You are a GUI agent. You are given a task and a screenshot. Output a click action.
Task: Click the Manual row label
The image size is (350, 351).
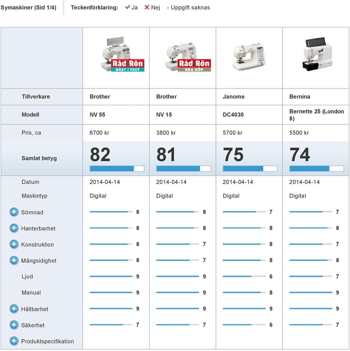[x=31, y=292]
